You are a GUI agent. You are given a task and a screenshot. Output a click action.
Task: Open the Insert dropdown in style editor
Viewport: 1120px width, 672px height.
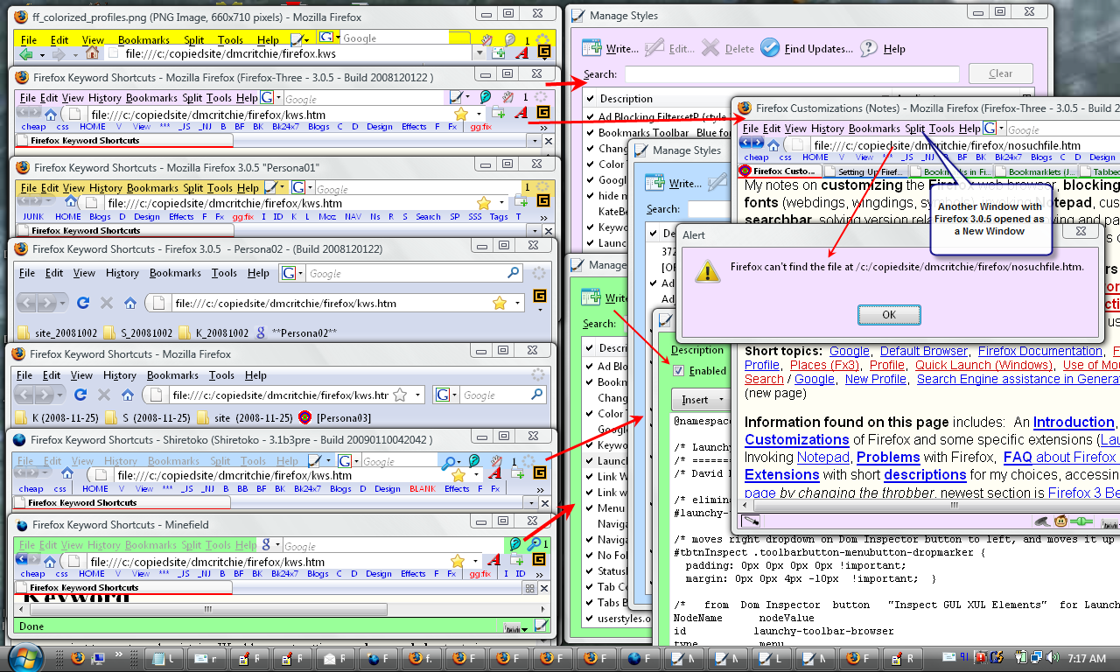(704, 399)
